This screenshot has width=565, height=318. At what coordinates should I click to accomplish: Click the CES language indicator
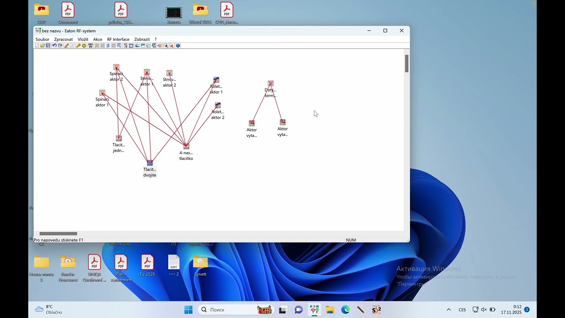click(x=462, y=310)
